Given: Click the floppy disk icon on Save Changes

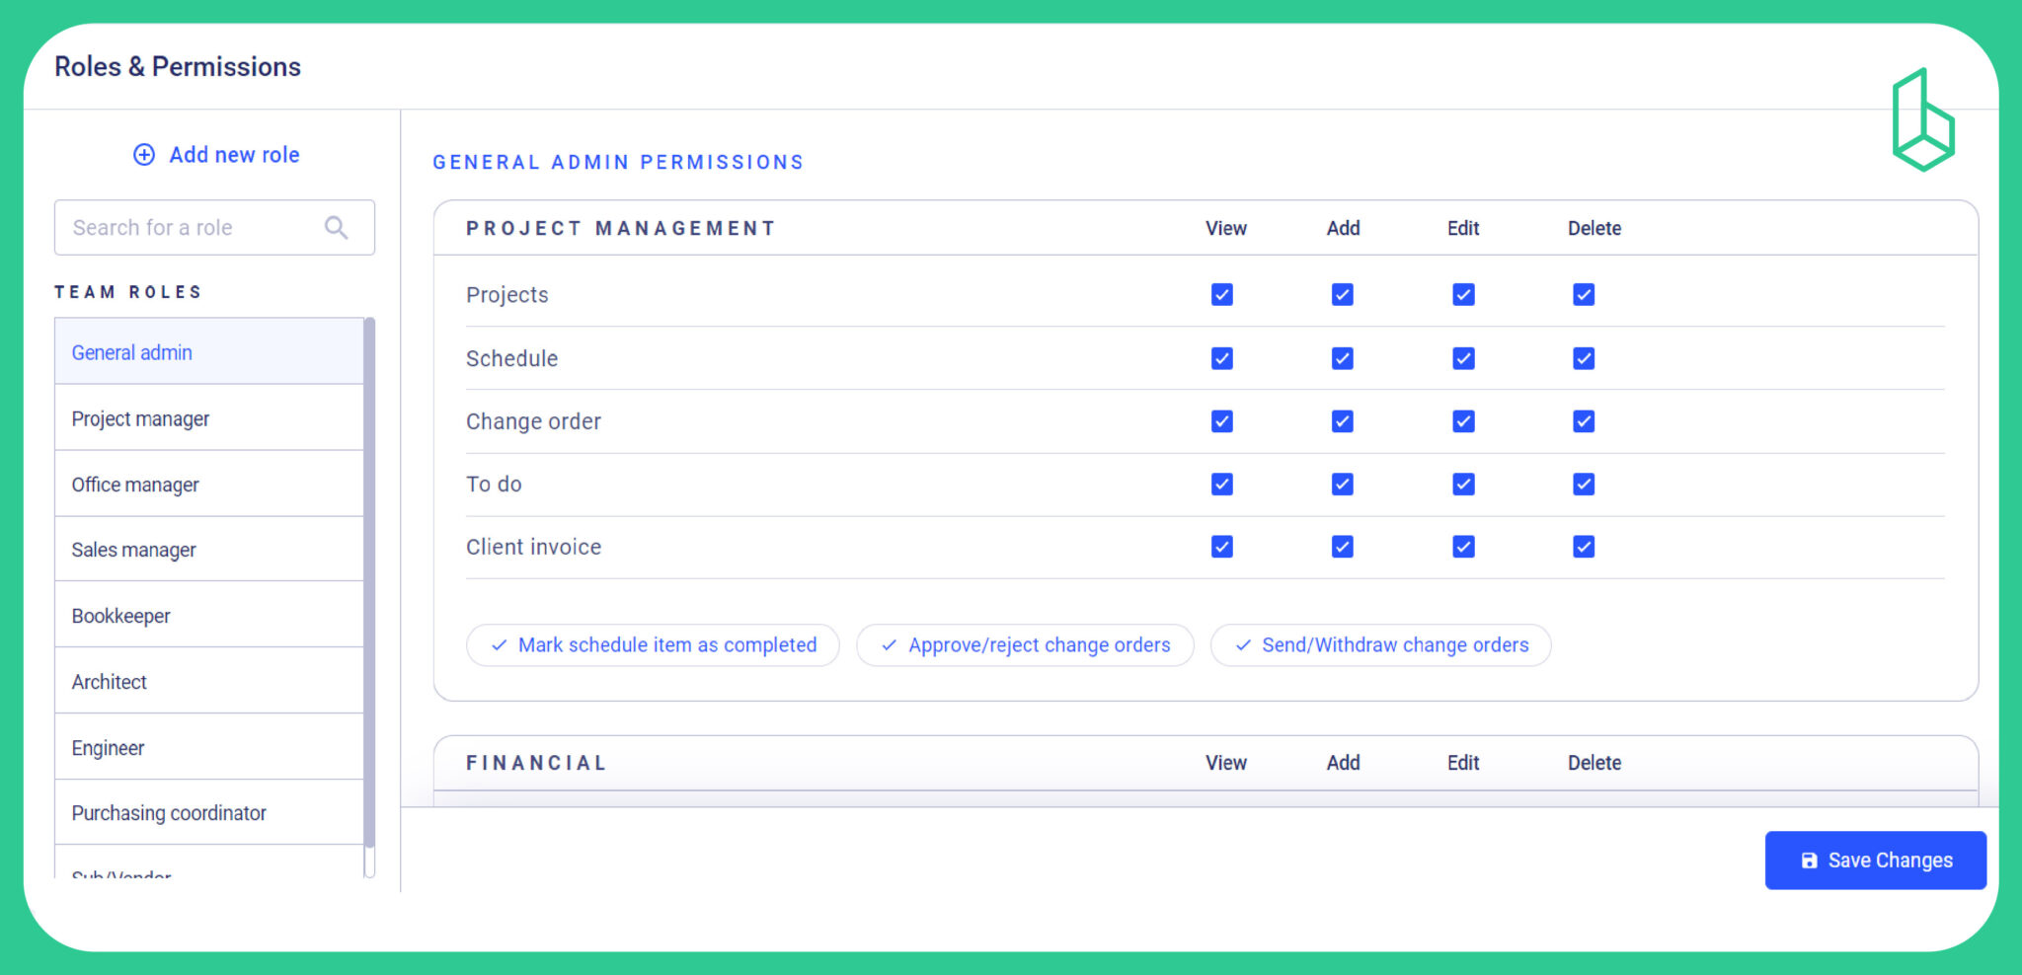Looking at the screenshot, I should coord(1809,861).
